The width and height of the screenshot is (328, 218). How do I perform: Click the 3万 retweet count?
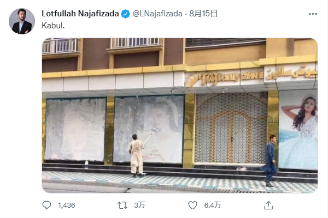[x=139, y=205]
